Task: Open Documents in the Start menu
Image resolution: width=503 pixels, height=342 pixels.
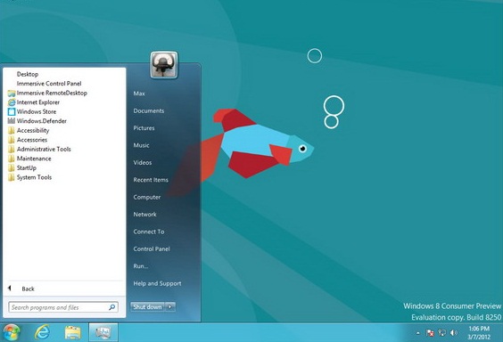Action: point(149,110)
